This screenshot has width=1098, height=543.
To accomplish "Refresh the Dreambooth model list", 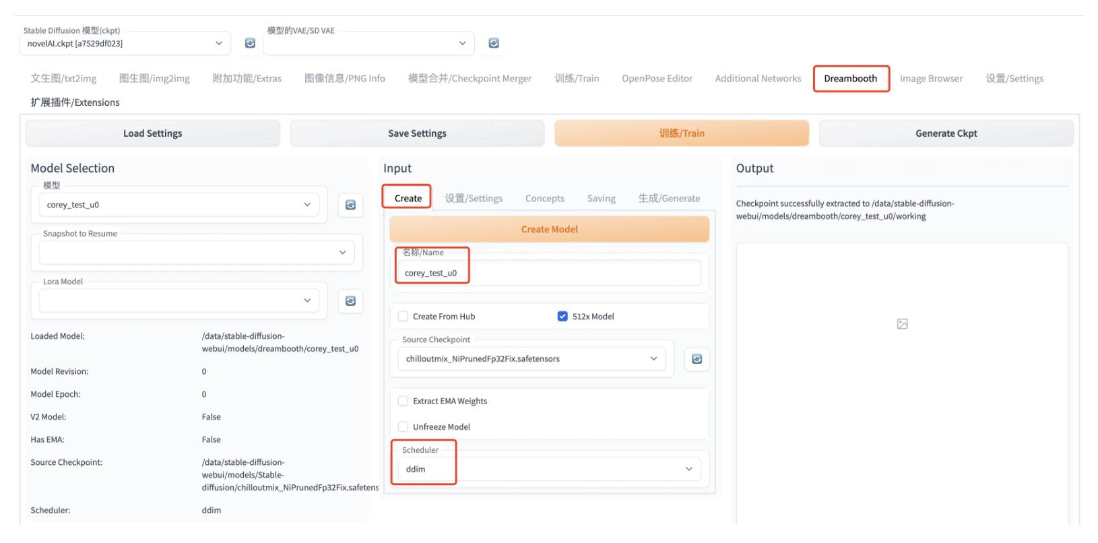I will [x=350, y=205].
